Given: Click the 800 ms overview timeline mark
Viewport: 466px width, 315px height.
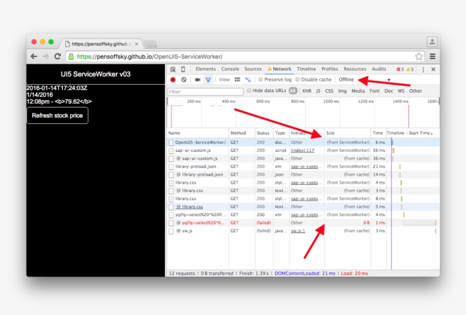Looking at the screenshot, I should pyautogui.click(x=297, y=101).
